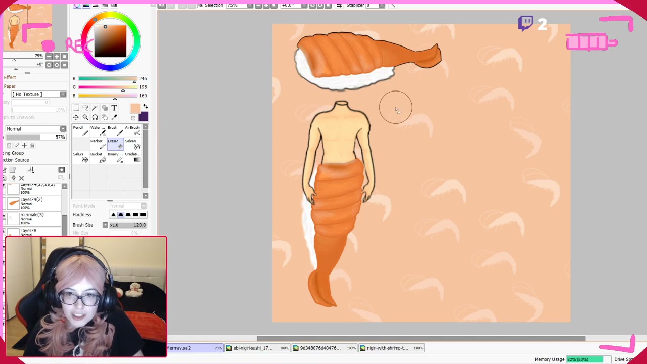
Task: Switch to 9d348076d48476 canvas tab
Action: click(x=326, y=348)
